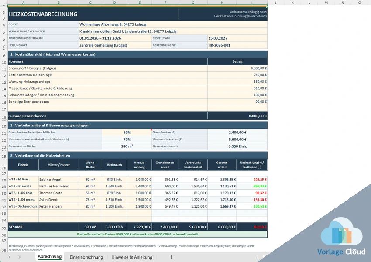The width and height of the screenshot is (371, 262).
Task: Select column K header
Action: (293, 3)
